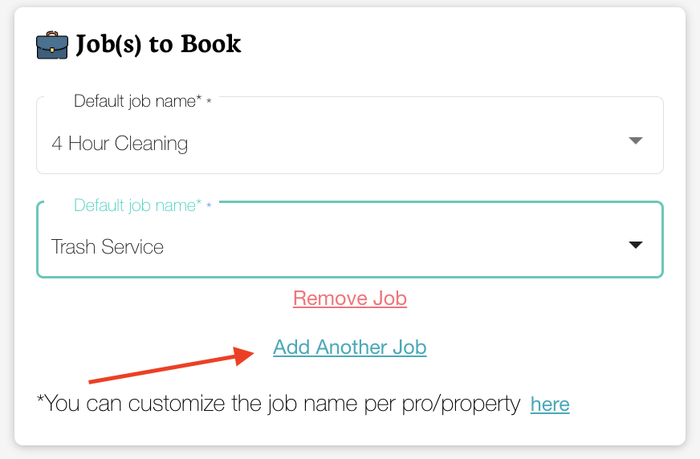This screenshot has width=700, height=459.
Task: Click the Remove Job link
Action: 350,299
